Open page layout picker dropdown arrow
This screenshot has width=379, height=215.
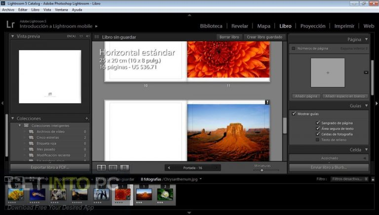click(366, 72)
